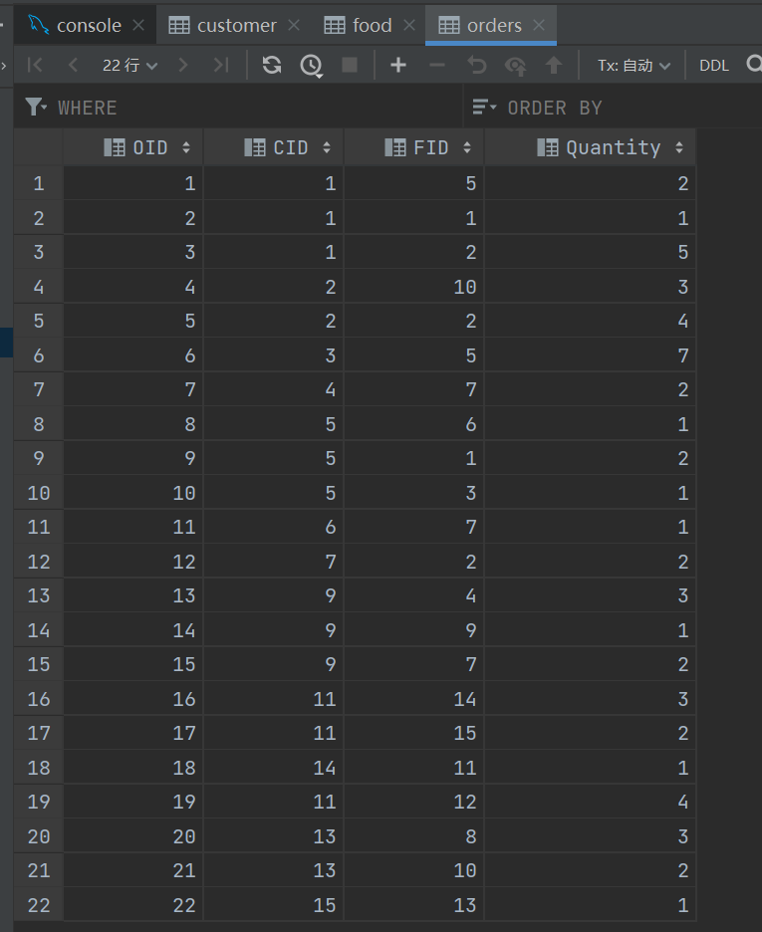
Task: Select the CID column header
Action: (273, 146)
